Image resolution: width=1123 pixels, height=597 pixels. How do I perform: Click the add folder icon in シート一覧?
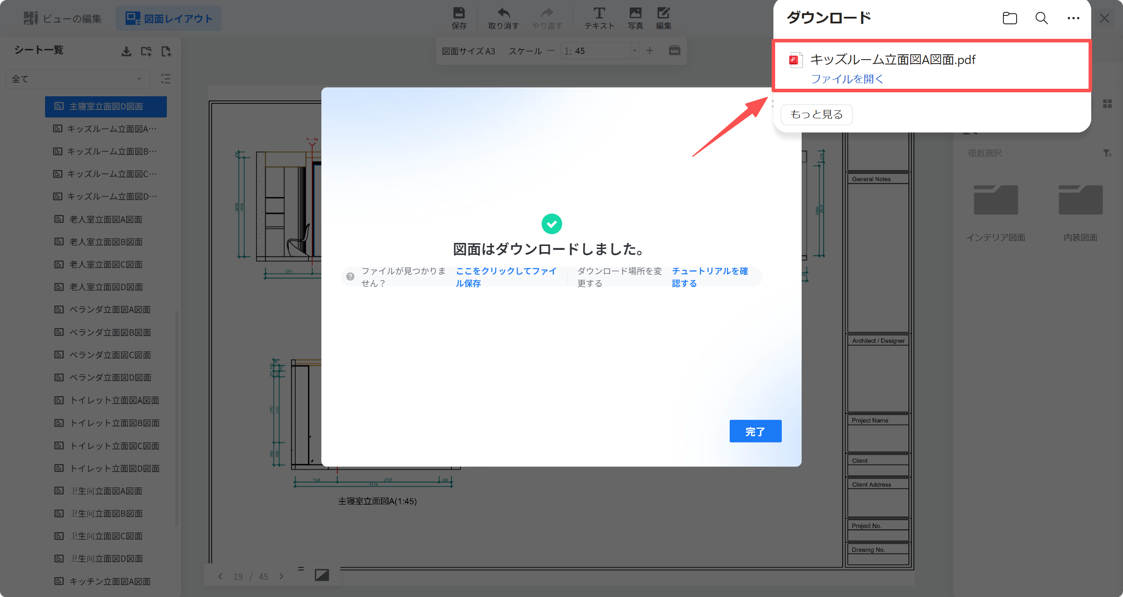point(146,52)
